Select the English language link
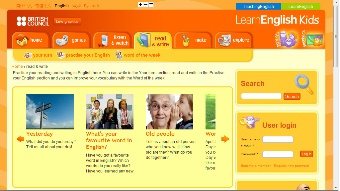Image resolution: width=340 pixels, height=191 pixels. (x=61, y=6)
